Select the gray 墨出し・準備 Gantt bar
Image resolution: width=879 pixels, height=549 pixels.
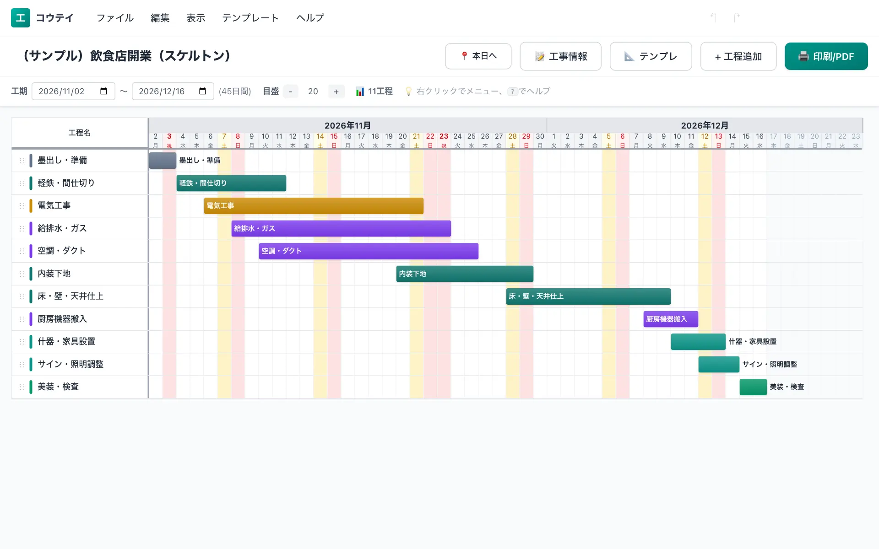tap(163, 161)
